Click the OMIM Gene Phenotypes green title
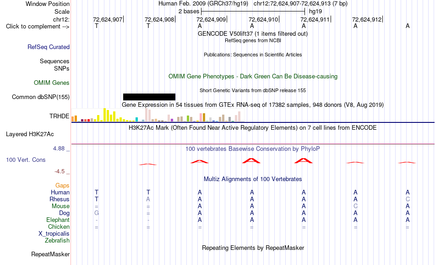Image resolution: width=435 pixels, height=265 pixels. (253, 77)
